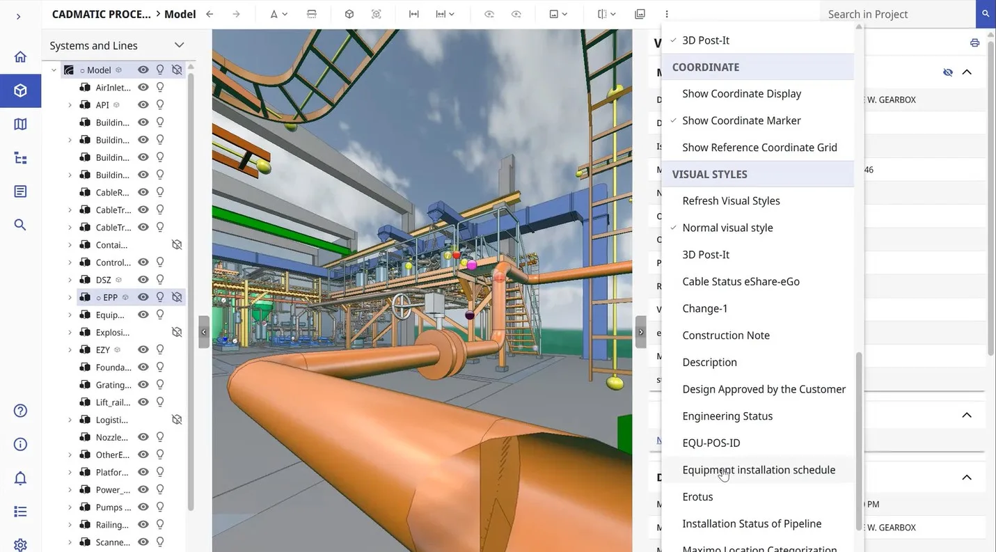The height and width of the screenshot is (552, 996).
Task: Click the notifications bell icon
Action: [20, 478]
